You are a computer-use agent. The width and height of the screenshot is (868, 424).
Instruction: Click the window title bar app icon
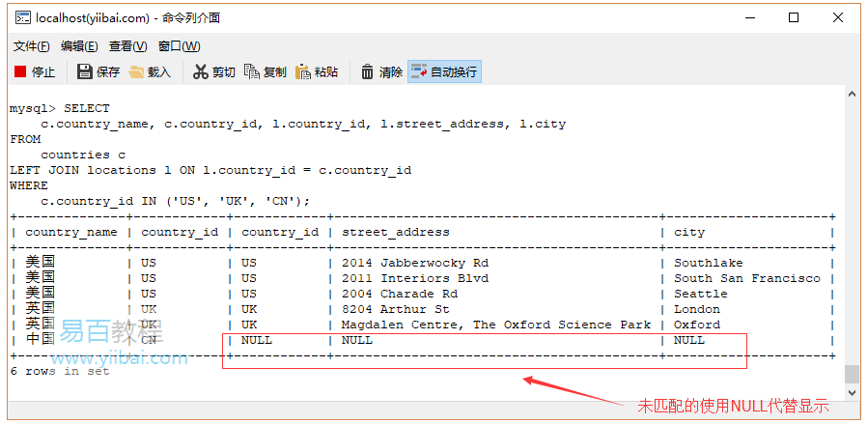tap(21, 17)
